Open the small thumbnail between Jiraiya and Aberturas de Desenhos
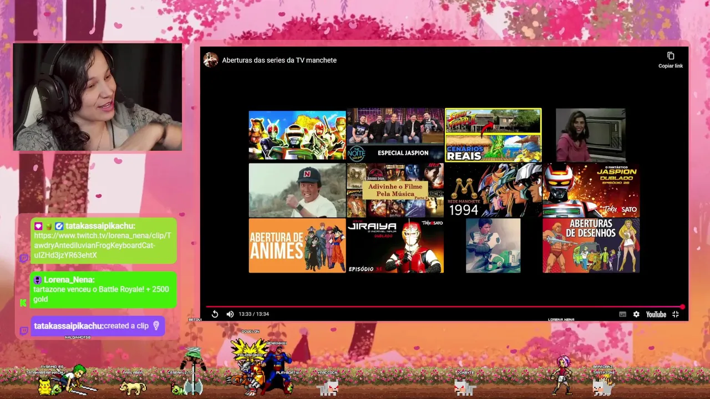Viewport: 710px width, 399px height. pyautogui.click(x=493, y=245)
